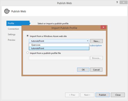The image size is (128, 101).
Task: Click the 'Import Publish Profile' dialog title
Action: tap(64, 28)
